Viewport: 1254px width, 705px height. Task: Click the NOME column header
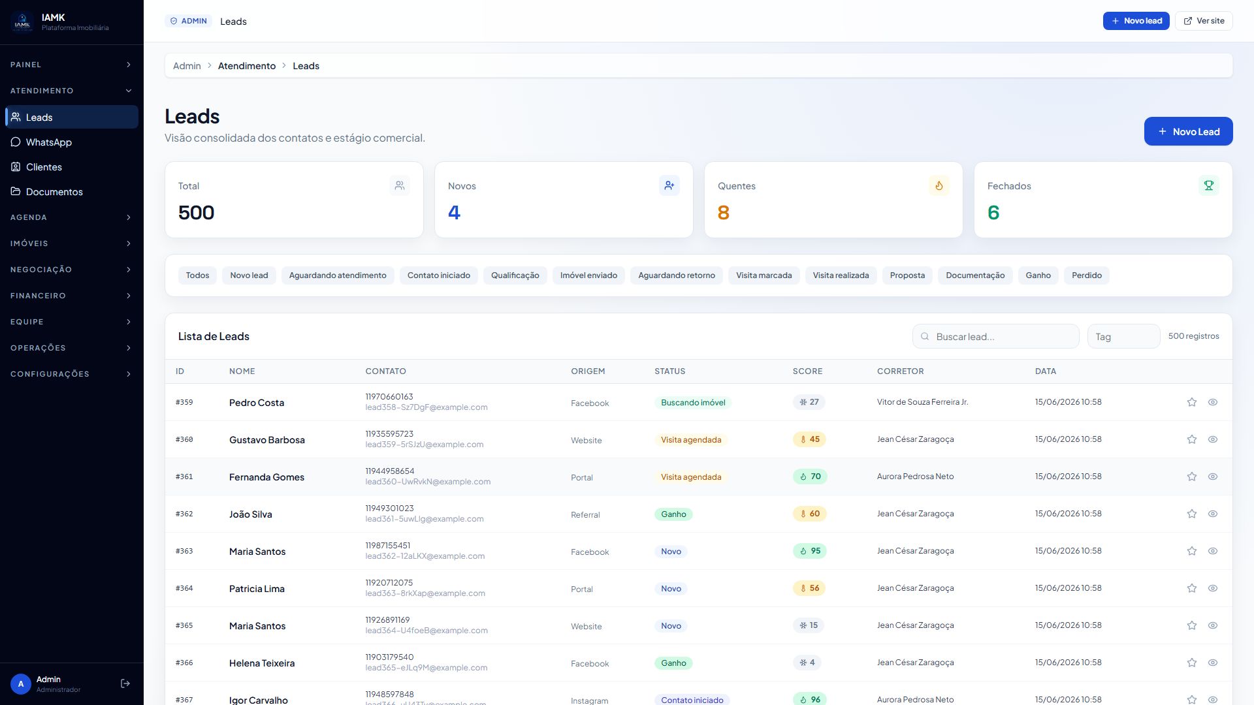point(242,371)
